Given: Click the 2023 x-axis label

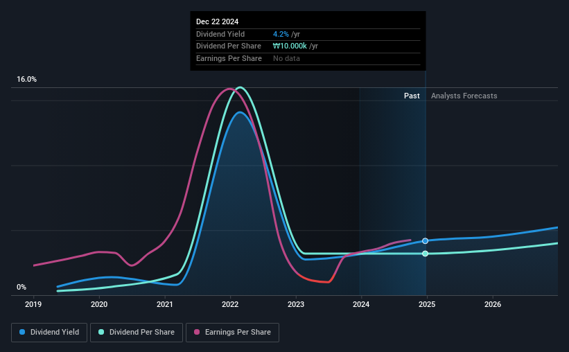Looking at the screenshot, I should [296, 304].
